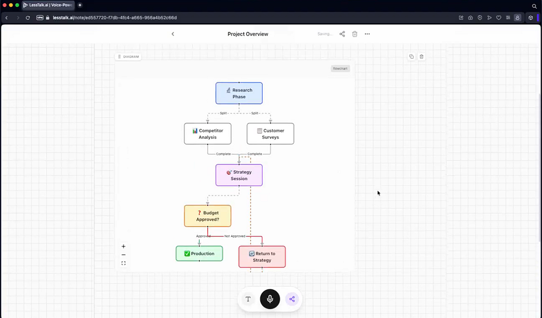The width and height of the screenshot is (542, 318).
Task: Duplicate the diagram using its copy icon
Action: click(x=411, y=56)
